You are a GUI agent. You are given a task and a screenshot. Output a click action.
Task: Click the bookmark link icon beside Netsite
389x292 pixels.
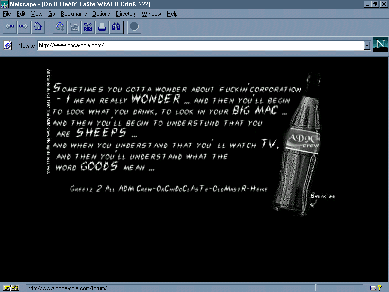point(8,46)
